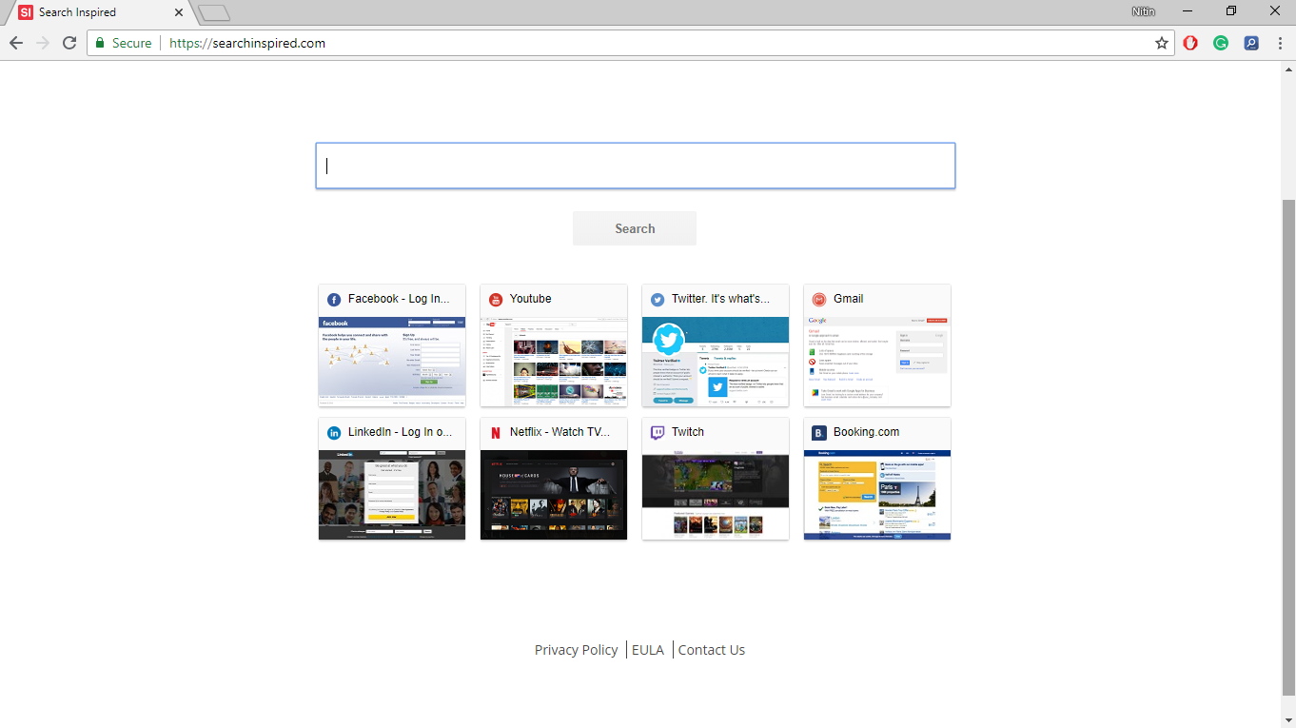The width and height of the screenshot is (1296, 728).
Task: Click inside the search input box
Action: (x=635, y=165)
